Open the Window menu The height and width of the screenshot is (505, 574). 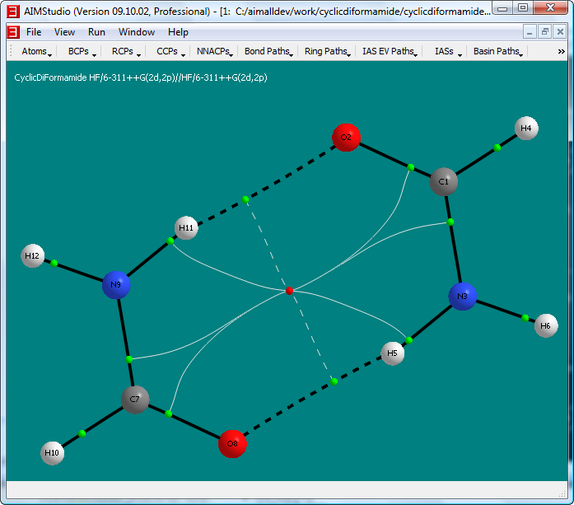[x=136, y=32]
